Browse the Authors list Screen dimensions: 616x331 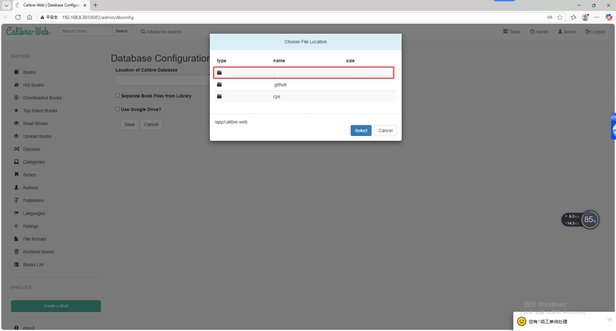pos(30,188)
